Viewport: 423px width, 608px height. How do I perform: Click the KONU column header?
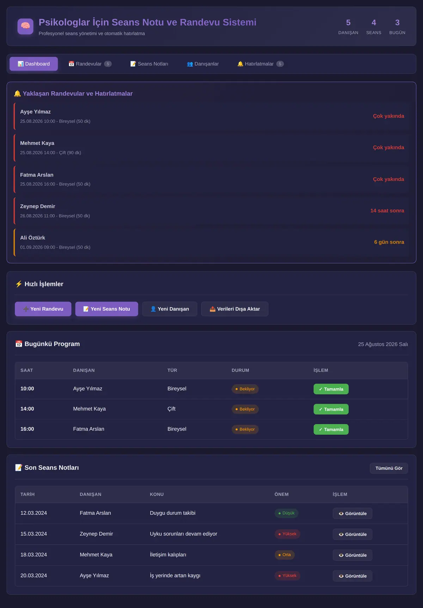click(x=157, y=494)
